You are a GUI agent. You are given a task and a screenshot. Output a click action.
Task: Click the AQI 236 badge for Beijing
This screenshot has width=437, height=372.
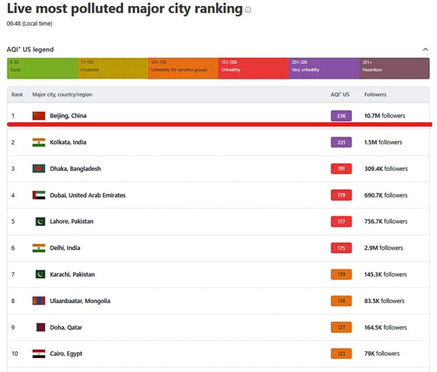341,116
